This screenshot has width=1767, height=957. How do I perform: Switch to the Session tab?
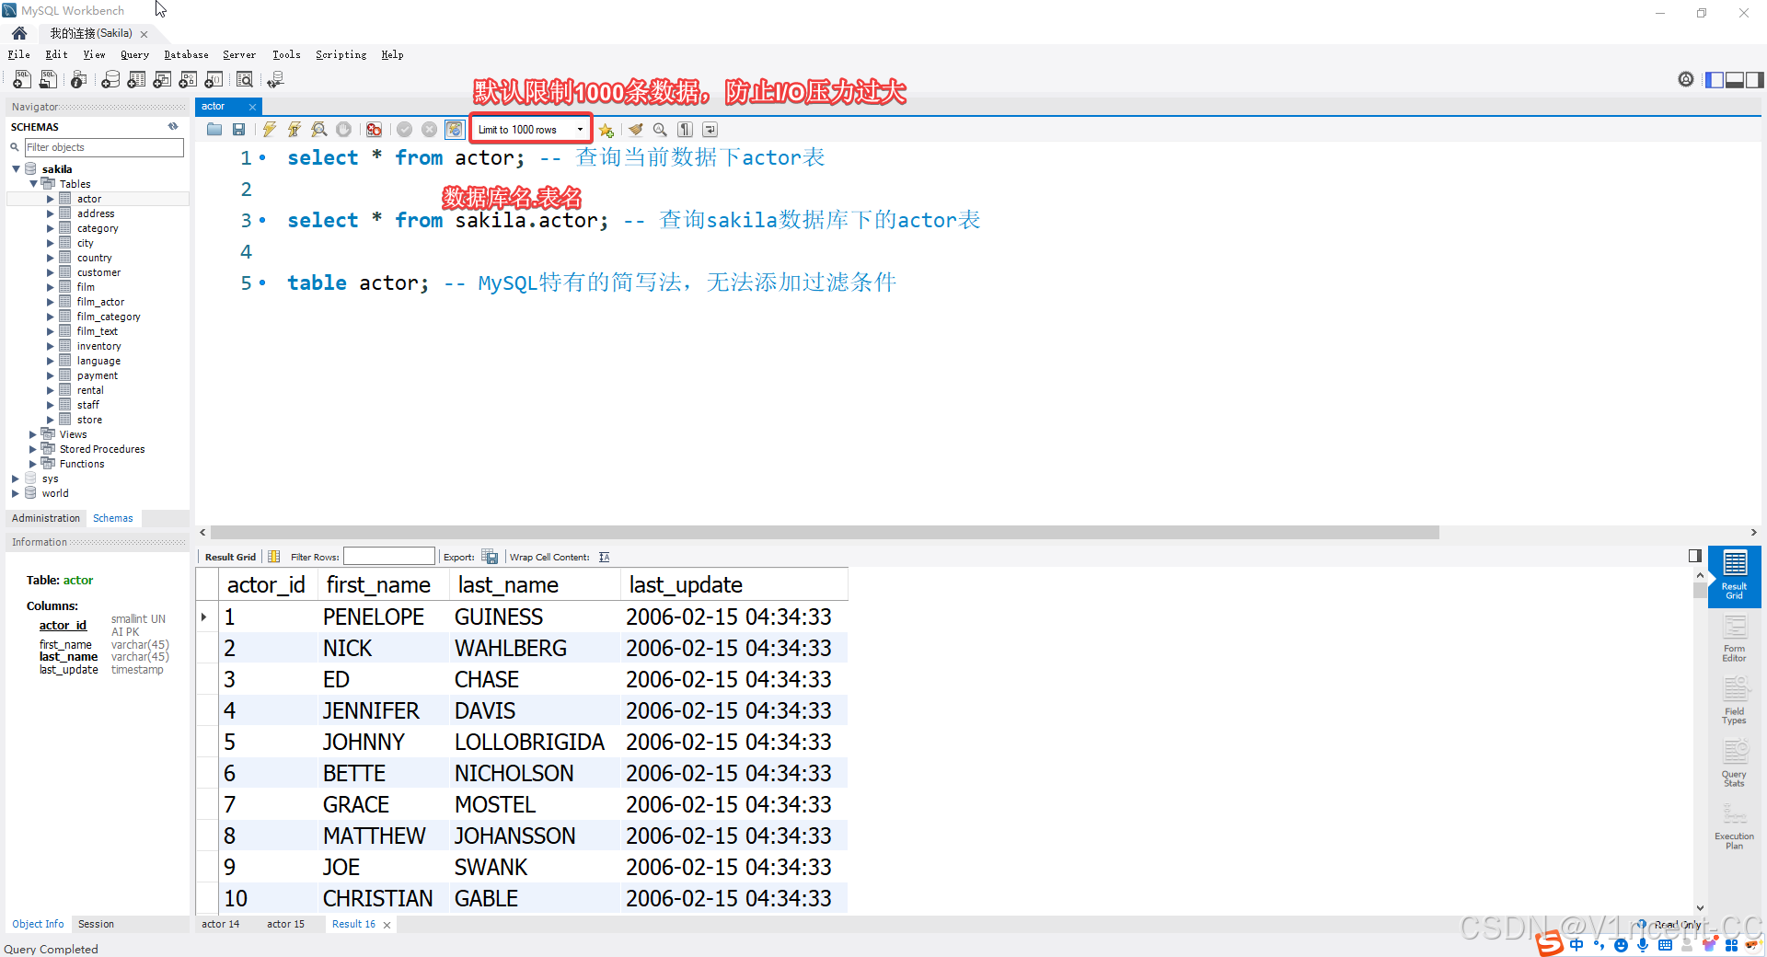96,924
